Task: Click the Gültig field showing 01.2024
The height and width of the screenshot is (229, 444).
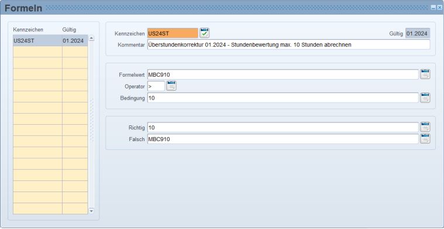Action: [x=418, y=33]
